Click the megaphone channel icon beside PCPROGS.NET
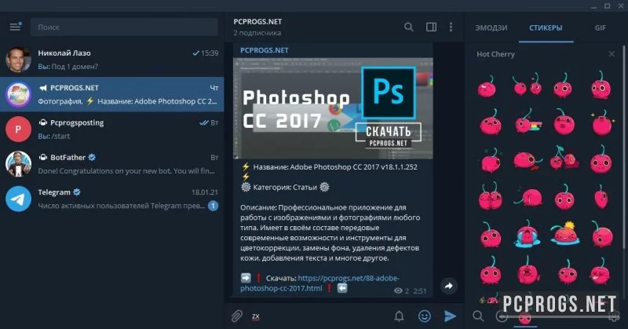Image resolution: width=628 pixels, height=329 pixels. pyautogui.click(x=43, y=88)
